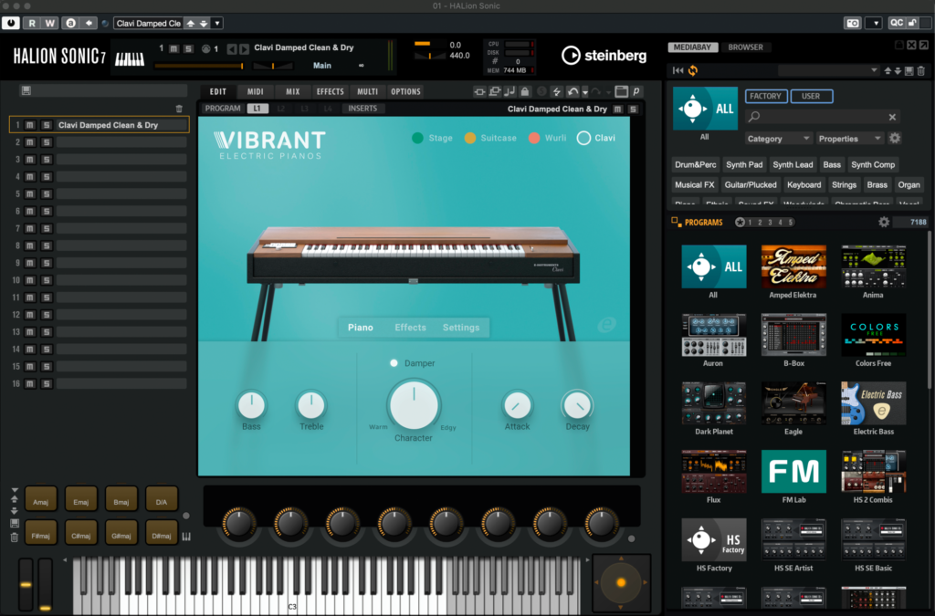Click the snapshot camera icon in top bar
The height and width of the screenshot is (616, 935).
(852, 23)
